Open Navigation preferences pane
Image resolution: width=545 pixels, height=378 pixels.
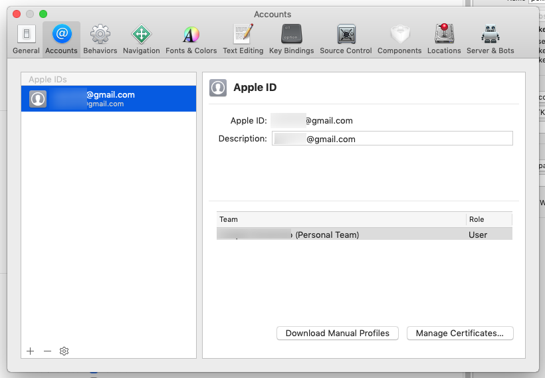pyautogui.click(x=141, y=40)
